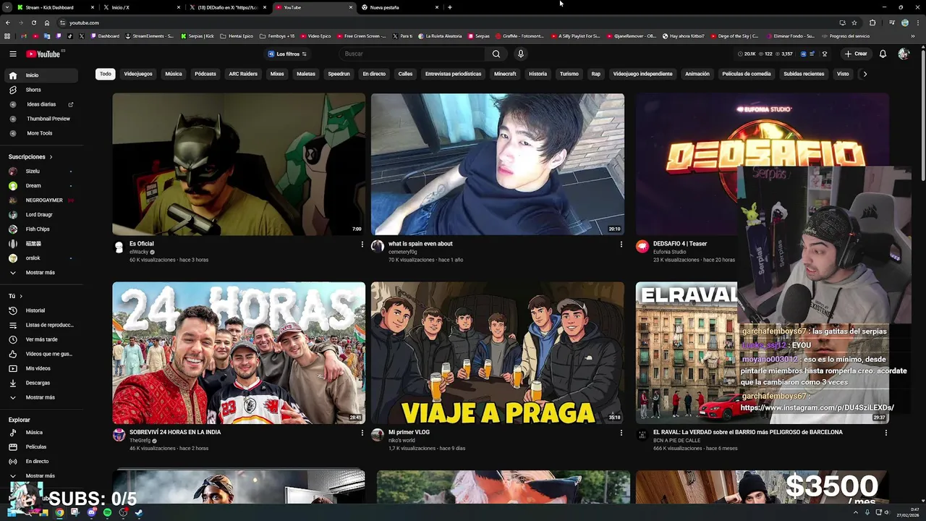
Task: Open Eufonia Studio channel link
Action: pyautogui.click(x=669, y=252)
